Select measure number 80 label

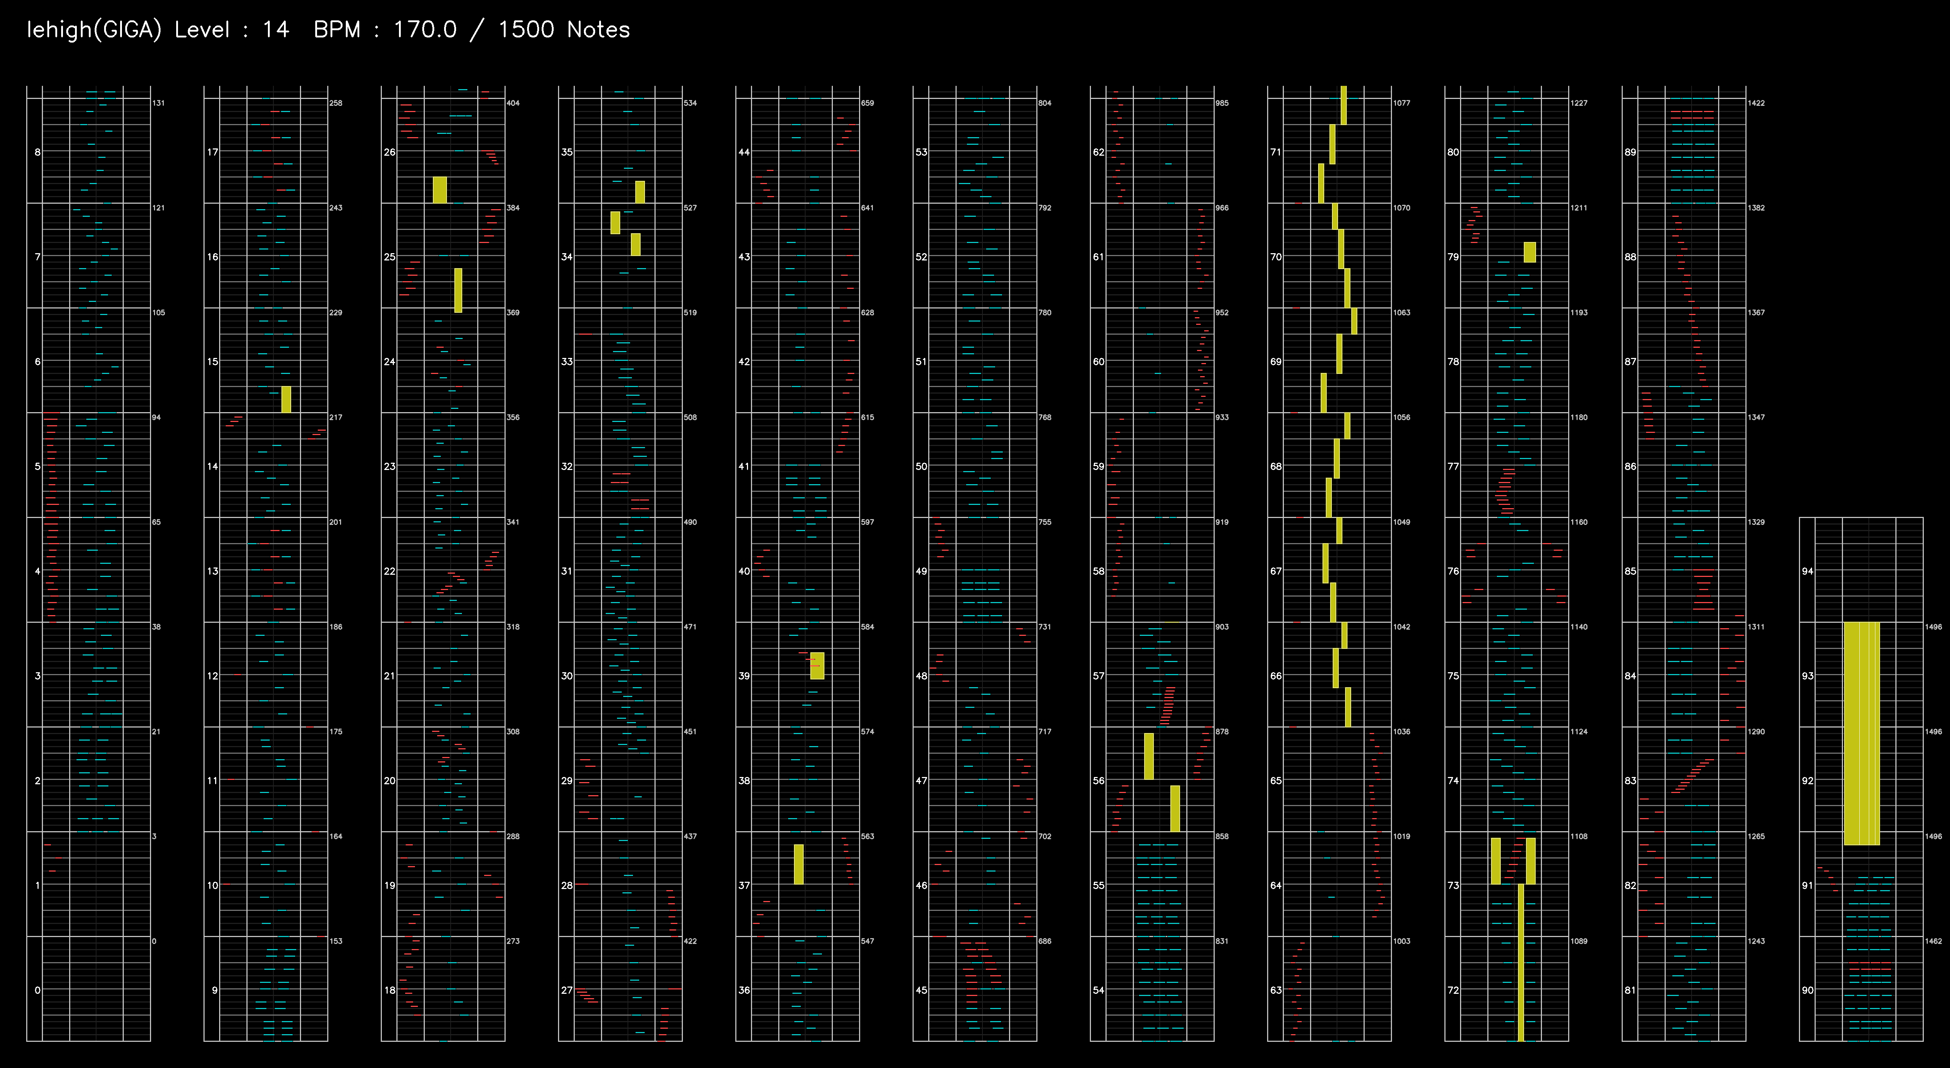pos(1453,152)
